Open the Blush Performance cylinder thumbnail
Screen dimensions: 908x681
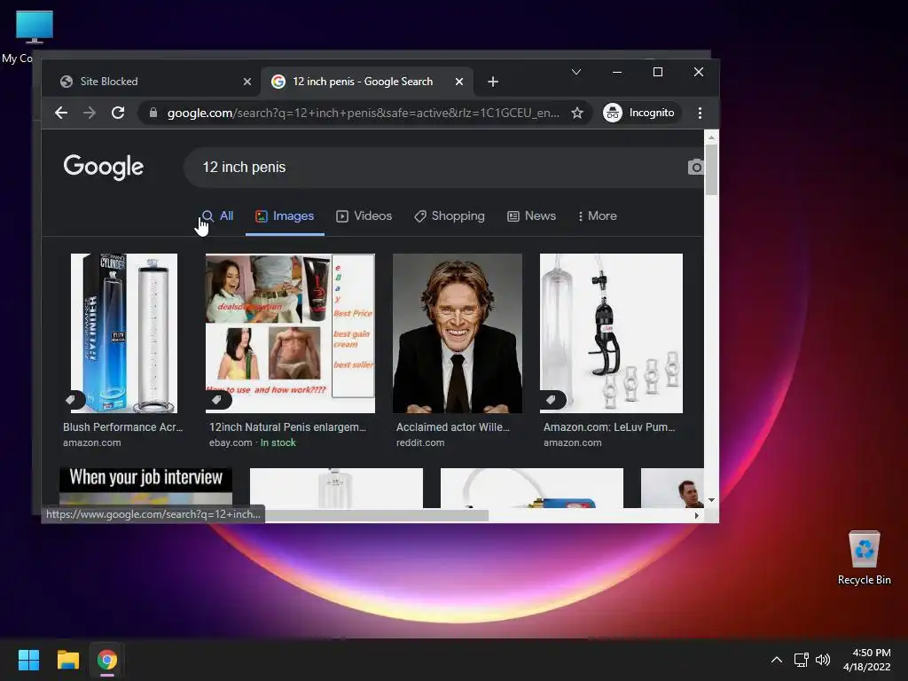(x=124, y=333)
